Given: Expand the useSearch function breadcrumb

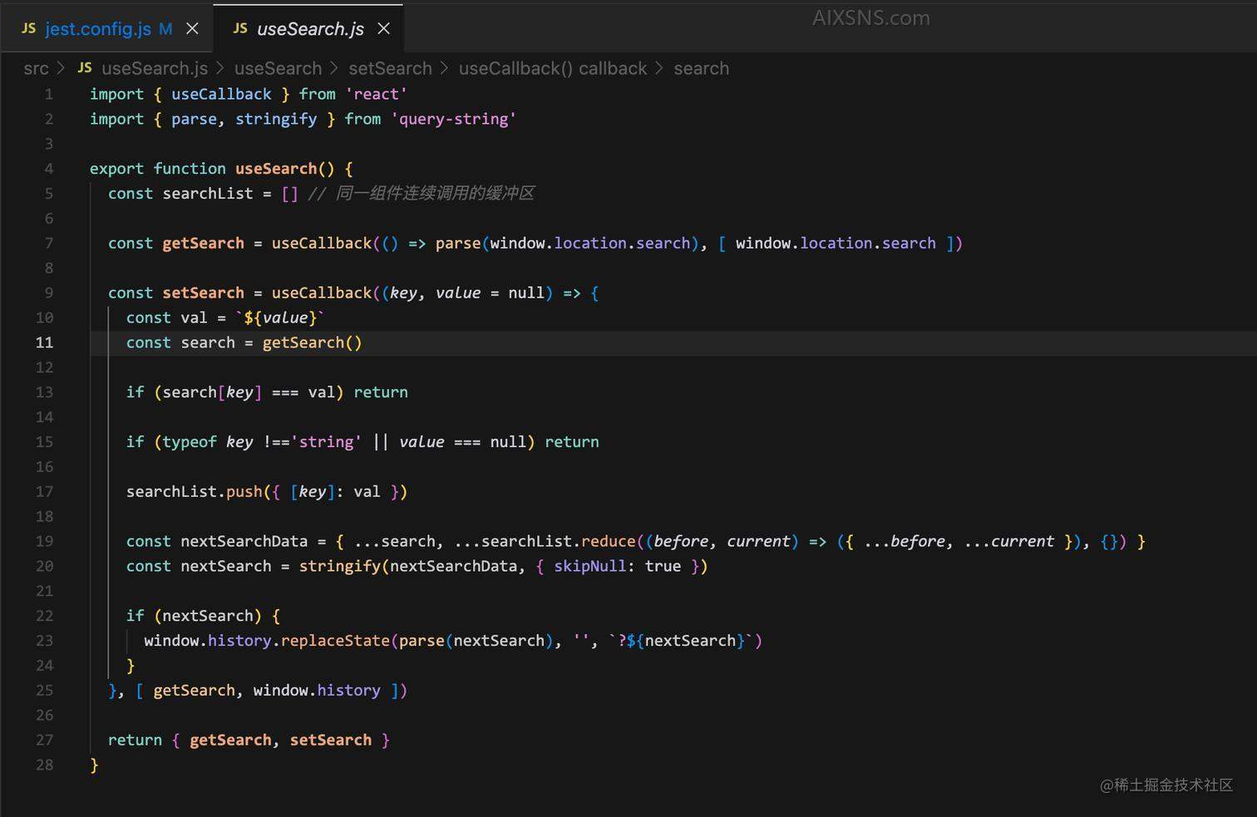Looking at the screenshot, I should (277, 69).
